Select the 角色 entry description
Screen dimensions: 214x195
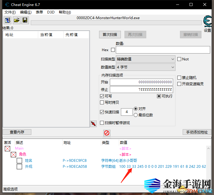pyautogui.click(x=23, y=154)
